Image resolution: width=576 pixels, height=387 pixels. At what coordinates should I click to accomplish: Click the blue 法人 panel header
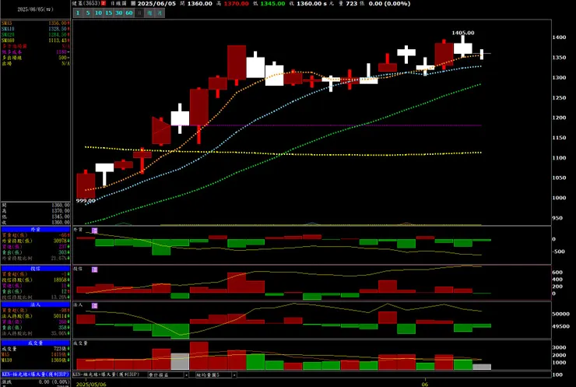click(x=35, y=304)
